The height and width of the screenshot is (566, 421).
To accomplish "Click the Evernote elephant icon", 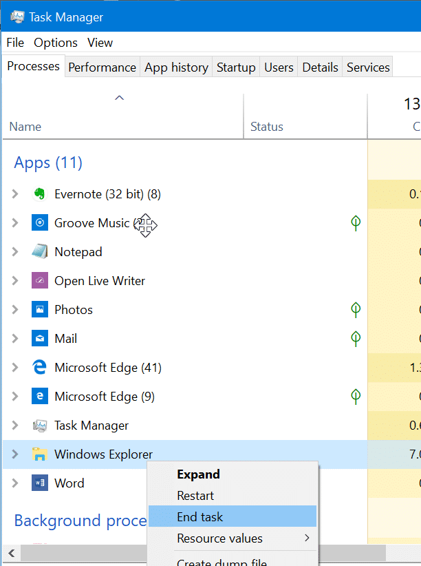I will click(x=40, y=194).
